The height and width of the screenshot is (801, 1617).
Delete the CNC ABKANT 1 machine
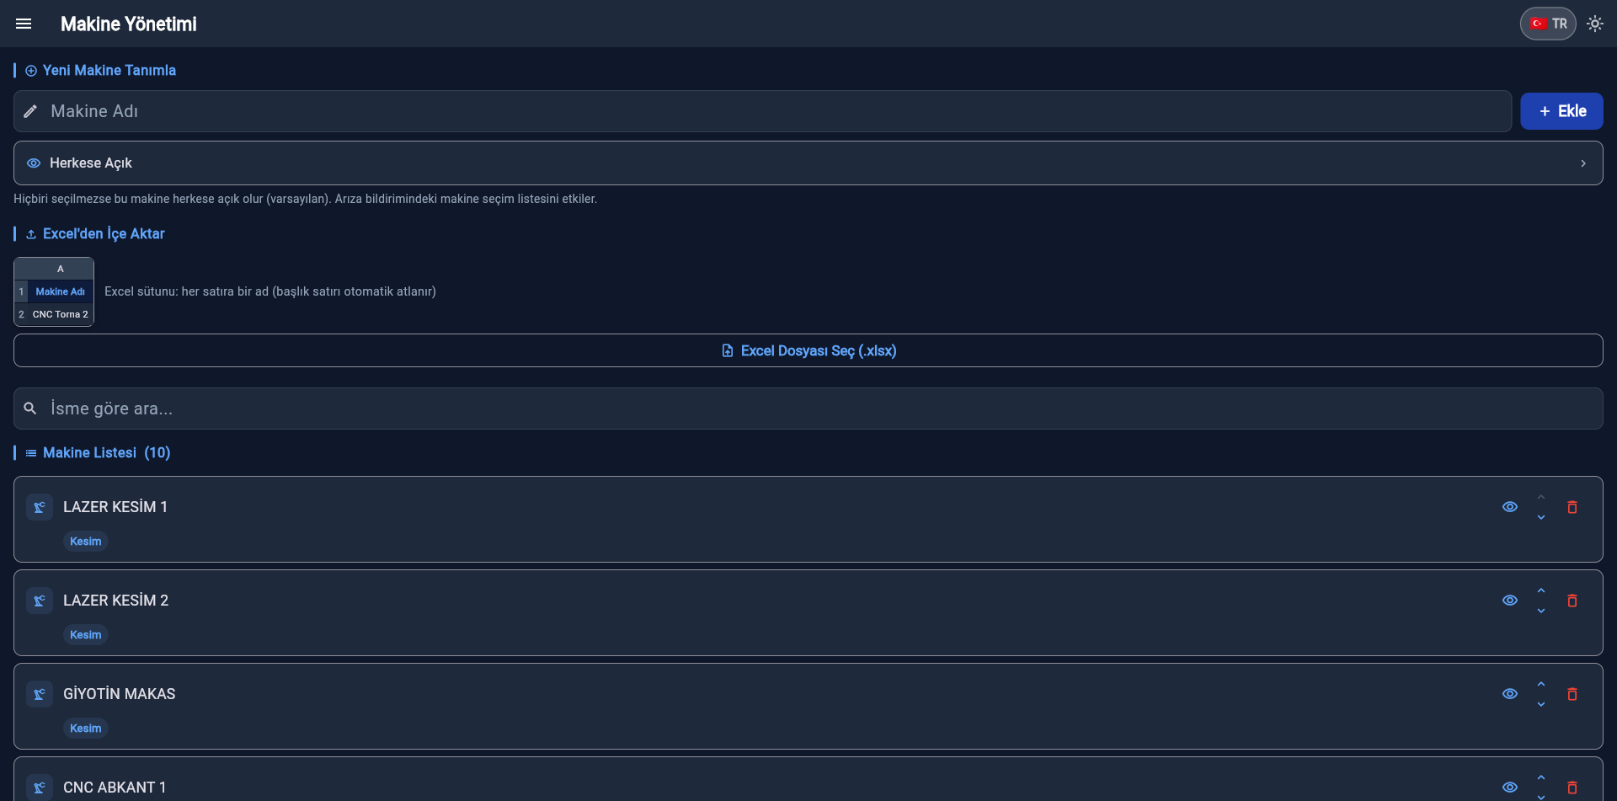pos(1572,788)
